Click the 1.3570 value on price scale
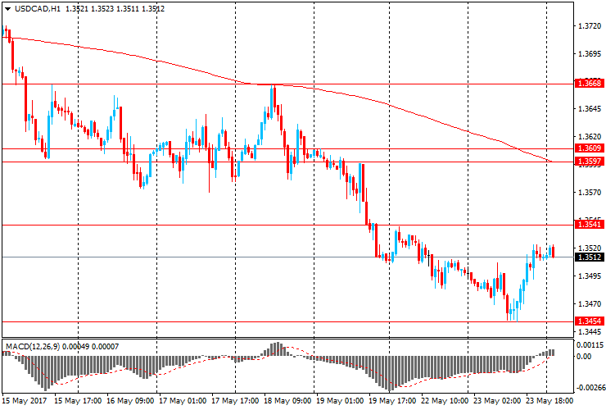The width and height of the screenshot is (606, 410). click(x=588, y=193)
